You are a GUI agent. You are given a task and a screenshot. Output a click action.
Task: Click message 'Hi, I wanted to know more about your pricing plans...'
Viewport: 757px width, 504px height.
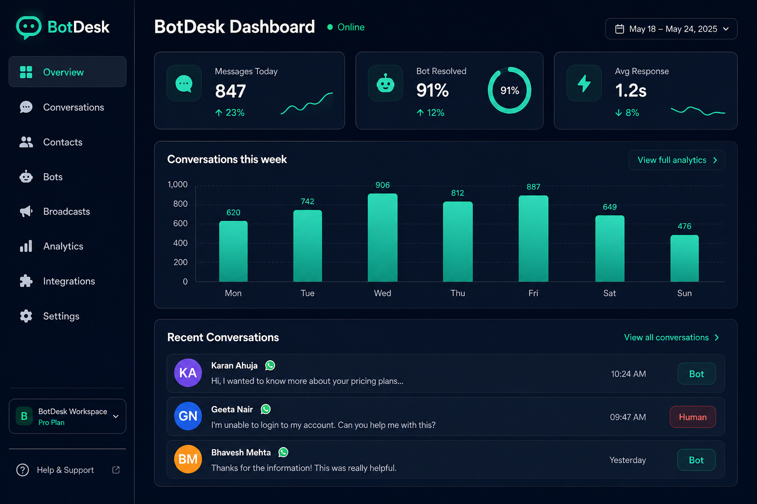click(307, 381)
